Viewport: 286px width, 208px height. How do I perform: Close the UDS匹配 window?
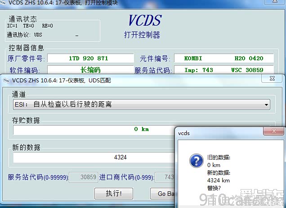pos(273,78)
